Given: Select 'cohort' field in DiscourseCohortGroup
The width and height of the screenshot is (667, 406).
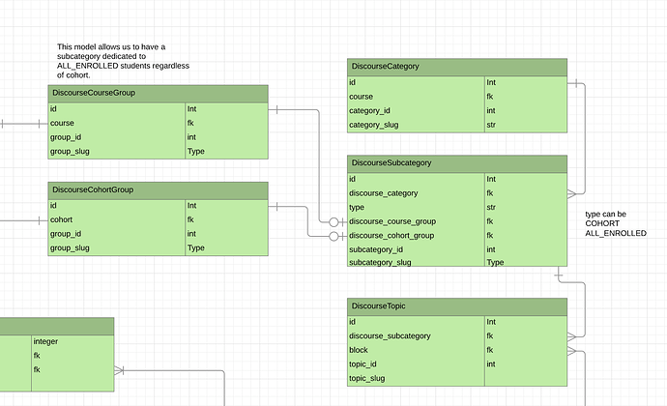Looking at the screenshot, I should 61,219.
